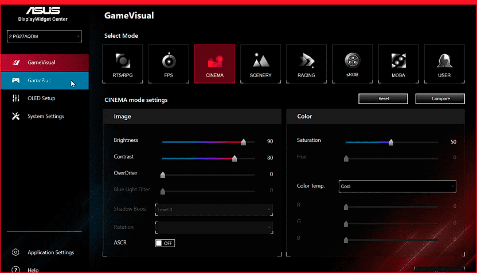Click the B color slider handle
Viewport: 477px width, 273px height.
[x=346, y=240]
